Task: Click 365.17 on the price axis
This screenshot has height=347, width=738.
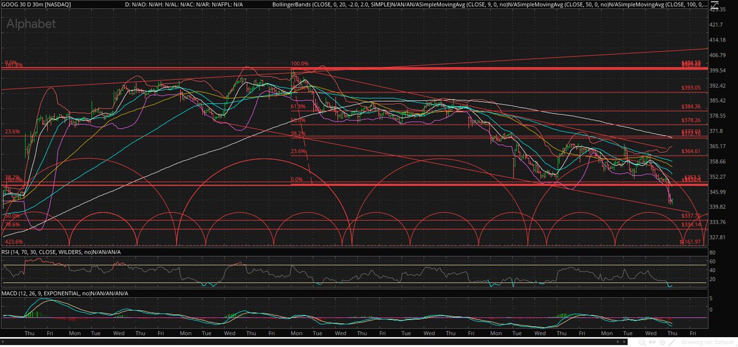Action: 718,146
